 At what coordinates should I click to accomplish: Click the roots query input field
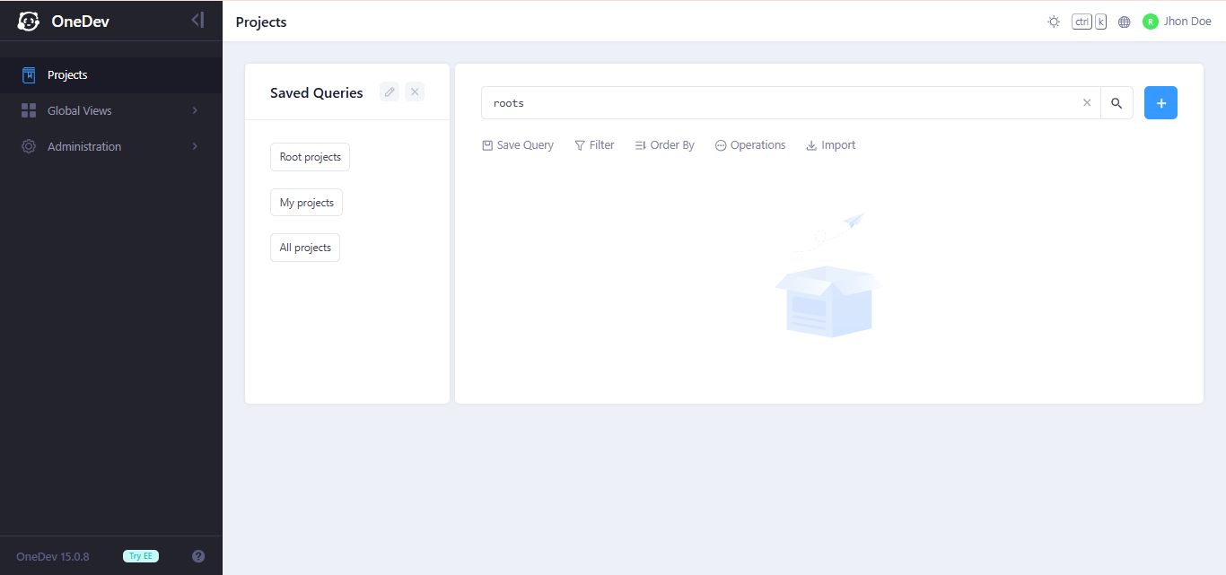pos(779,103)
